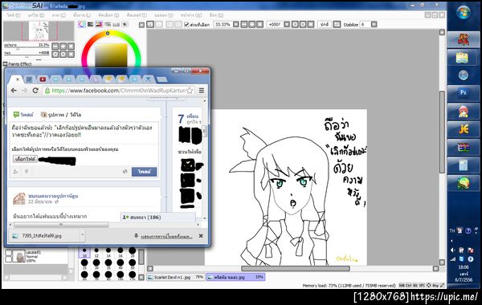The image size is (482, 305).
Task: Click the volume speaker tray icon
Action: [452, 250]
